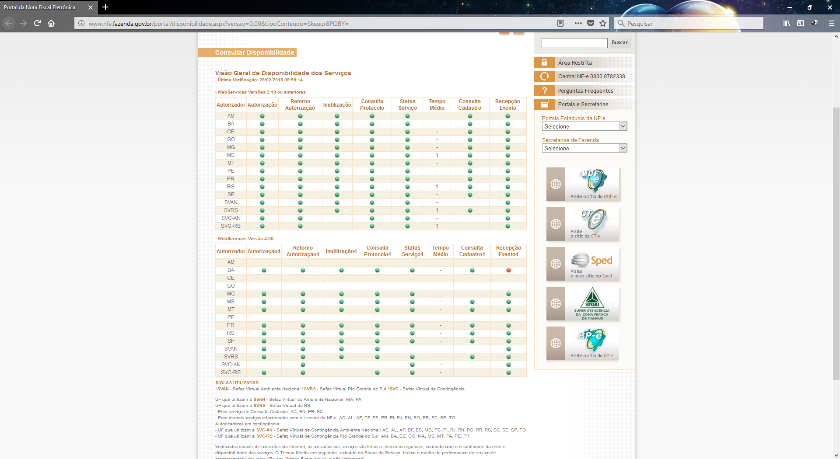Viewport: 840px width, 459px height.
Task: Open Portais e Secretarias link
Action: click(583, 104)
